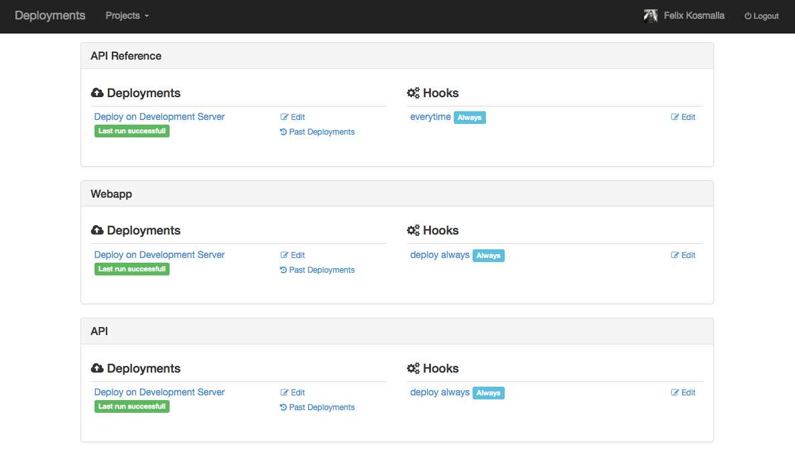Click the power icon next to Logout
Viewport: 795px width, 451px height.
[748, 16]
